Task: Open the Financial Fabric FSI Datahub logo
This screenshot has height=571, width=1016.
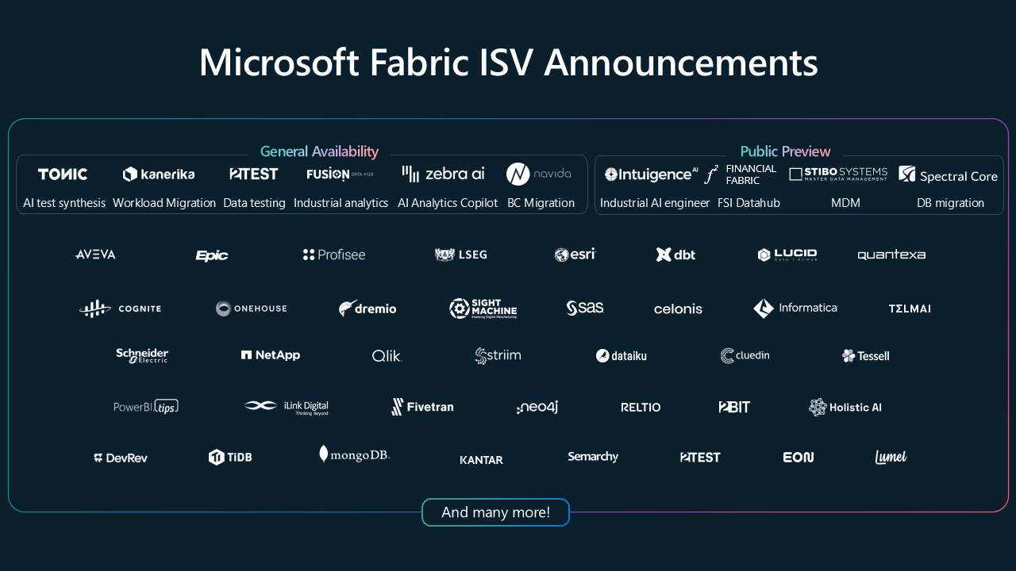Action: coord(738,174)
